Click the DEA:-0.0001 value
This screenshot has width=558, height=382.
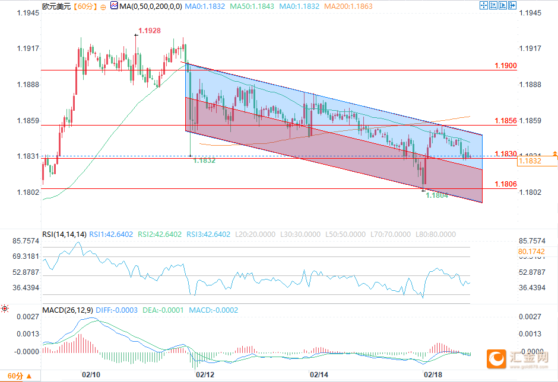[163, 310]
